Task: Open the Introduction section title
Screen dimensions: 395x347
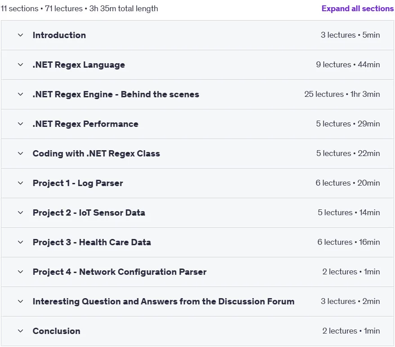Action: 59,35
